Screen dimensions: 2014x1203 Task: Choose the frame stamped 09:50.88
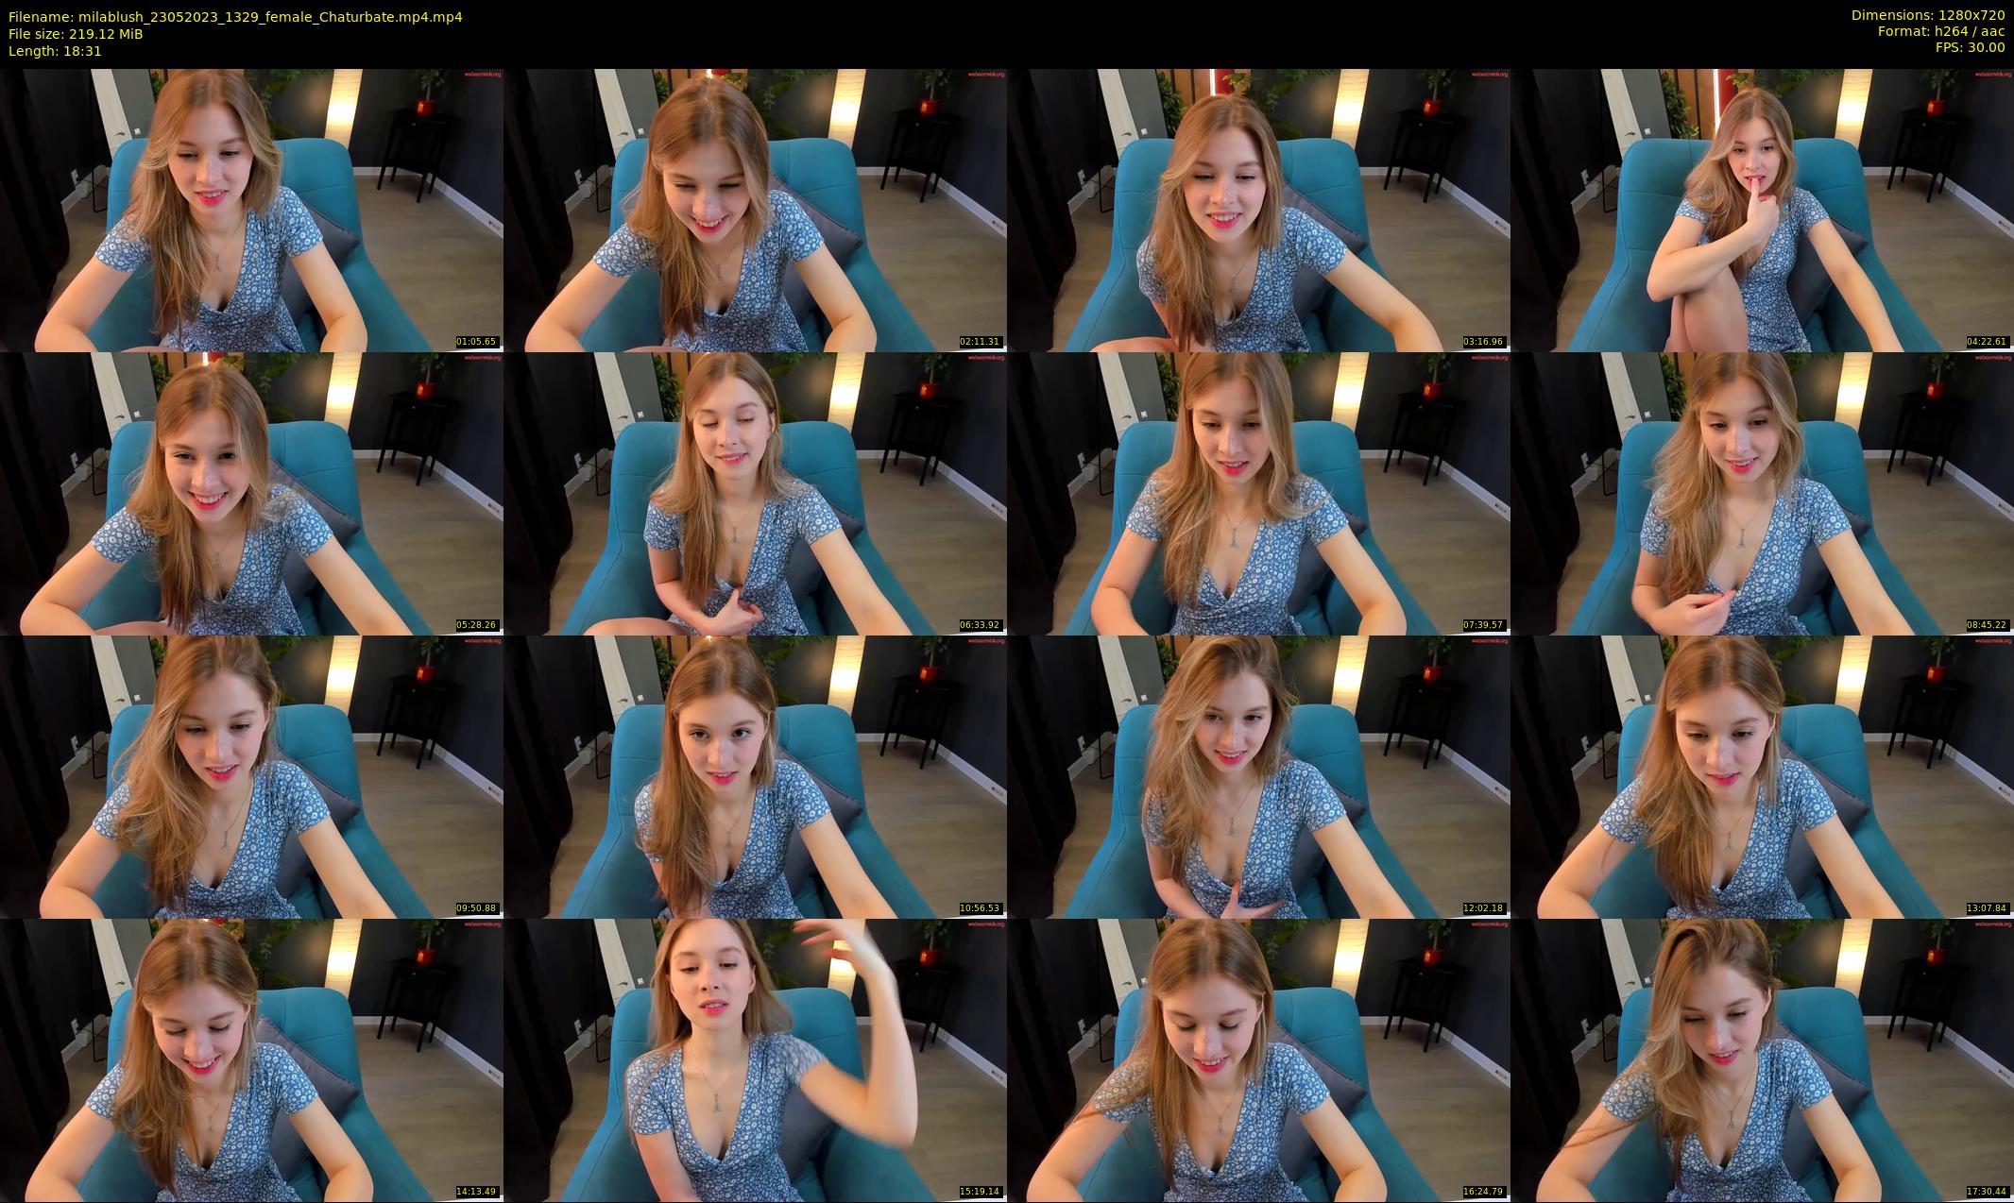[x=251, y=776]
